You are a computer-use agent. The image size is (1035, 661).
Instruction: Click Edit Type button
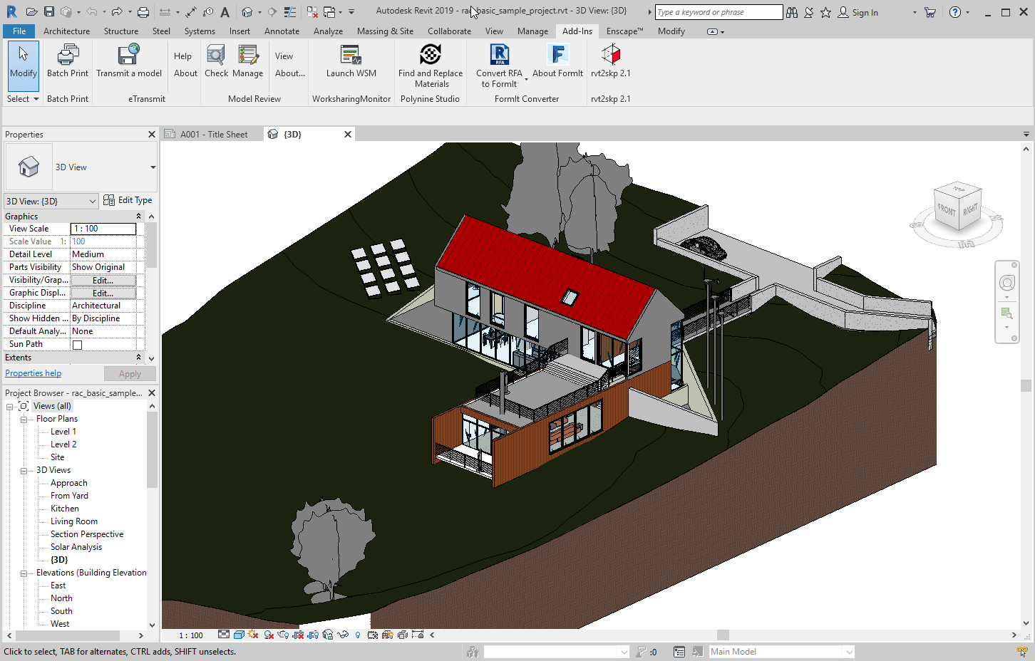click(128, 201)
